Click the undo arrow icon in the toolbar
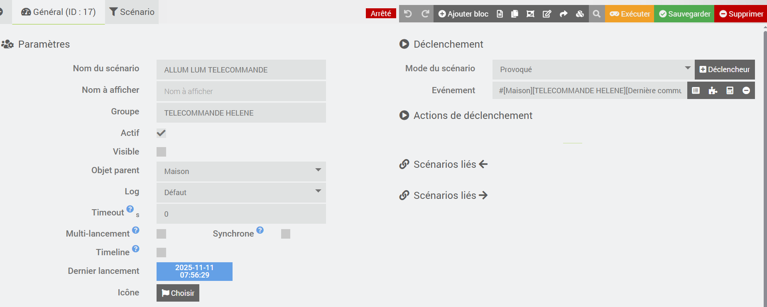 coord(408,14)
